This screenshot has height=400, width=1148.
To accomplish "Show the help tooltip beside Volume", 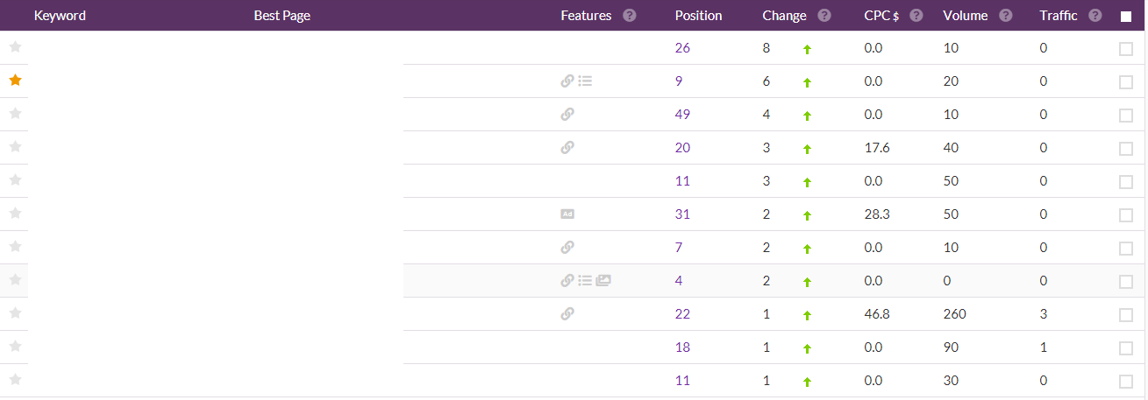I will click(x=1005, y=16).
